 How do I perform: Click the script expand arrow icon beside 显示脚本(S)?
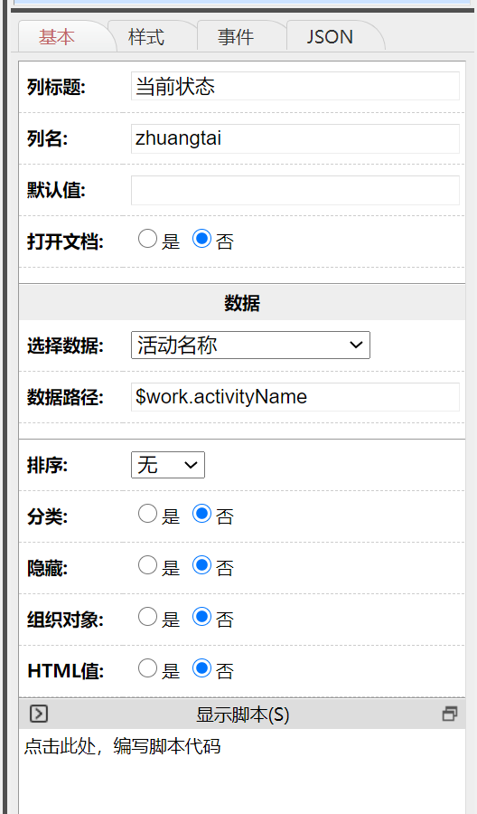pos(39,714)
